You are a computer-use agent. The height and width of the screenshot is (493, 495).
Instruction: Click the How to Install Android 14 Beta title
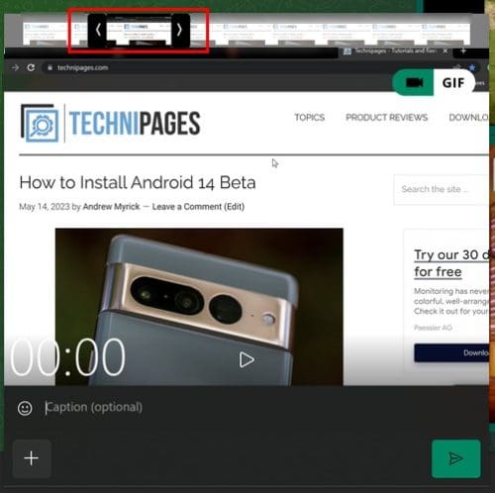pos(138,183)
